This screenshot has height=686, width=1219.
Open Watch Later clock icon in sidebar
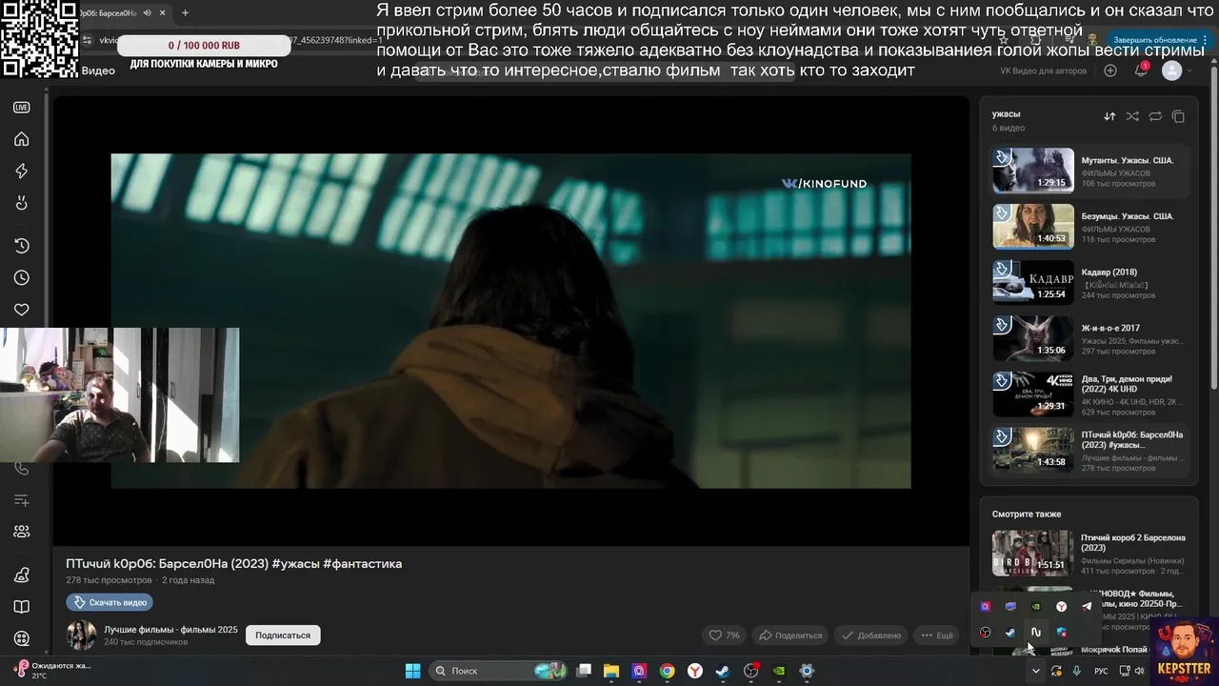[21, 278]
